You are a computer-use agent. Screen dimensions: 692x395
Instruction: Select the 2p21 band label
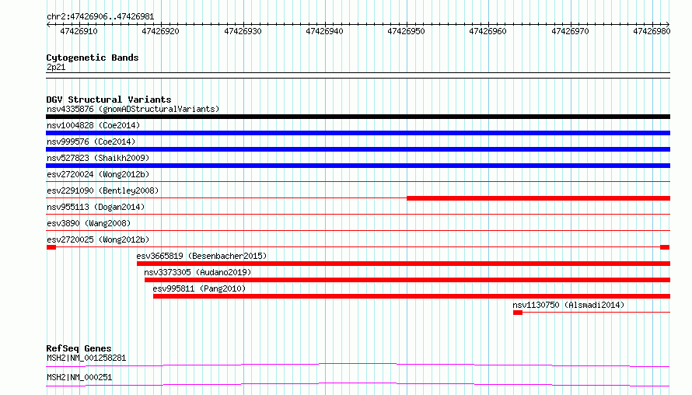56,67
